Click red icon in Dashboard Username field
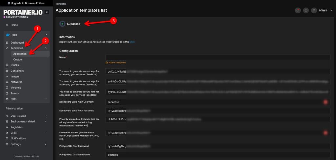 325,102
